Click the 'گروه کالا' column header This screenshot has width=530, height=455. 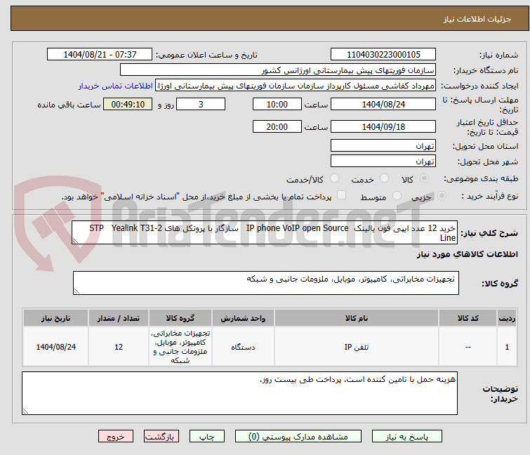tap(180, 318)
